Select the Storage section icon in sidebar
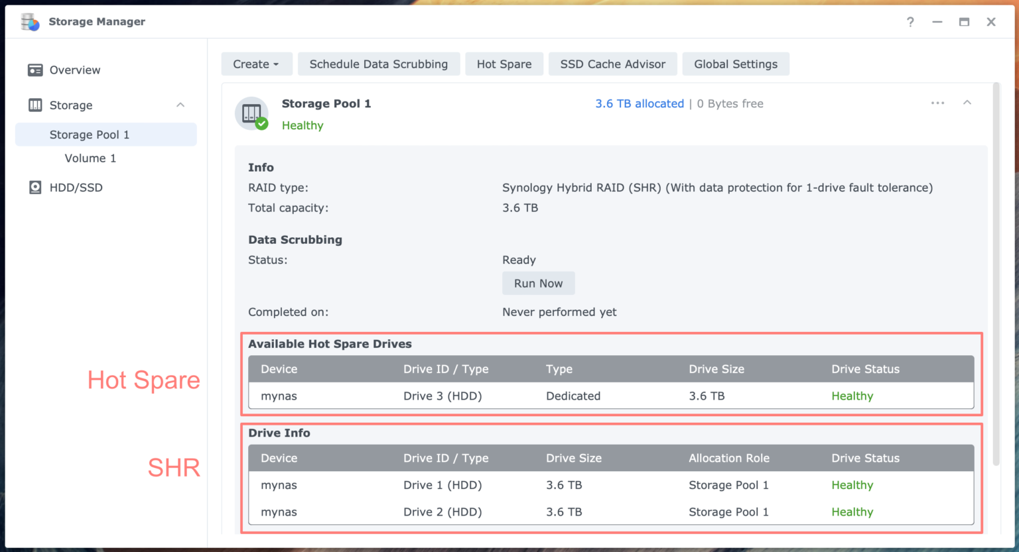The width and height of the screenshot is (1019, 552). [x=35, y=105]
